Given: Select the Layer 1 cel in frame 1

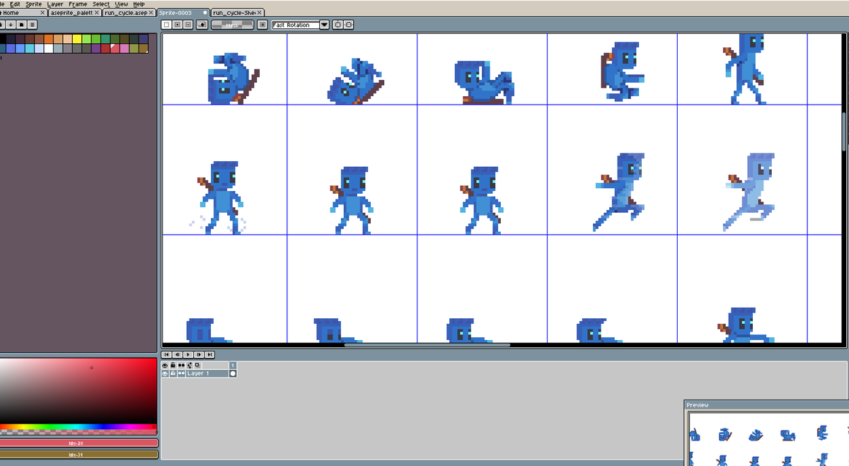Looking at the screenshot, I should [233, 373].
